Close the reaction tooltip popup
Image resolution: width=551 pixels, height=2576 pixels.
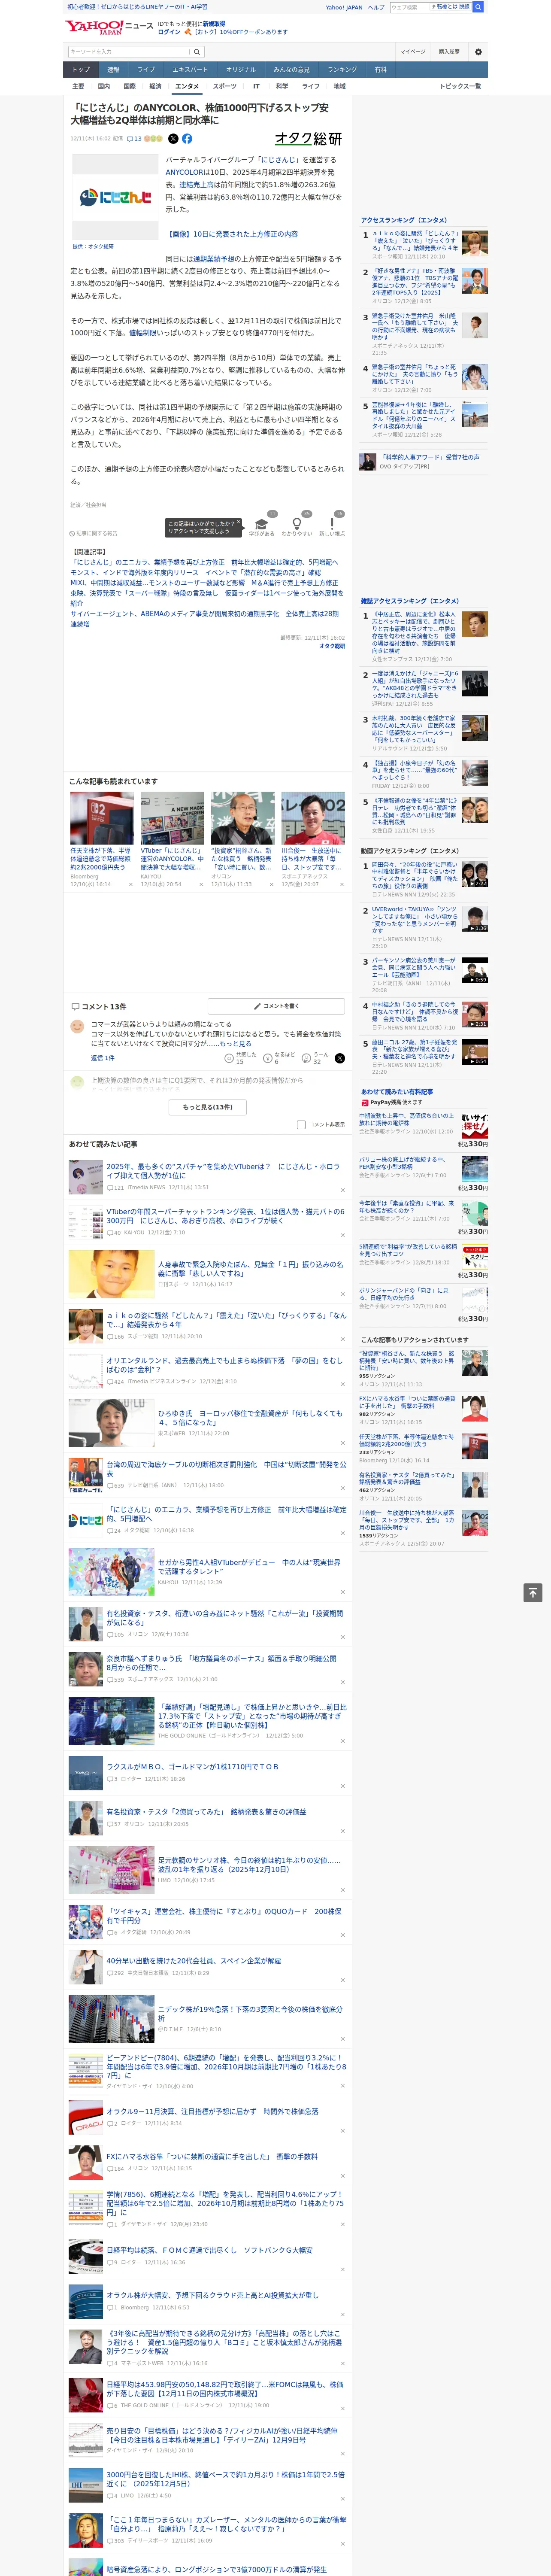(x=238, y=523)
